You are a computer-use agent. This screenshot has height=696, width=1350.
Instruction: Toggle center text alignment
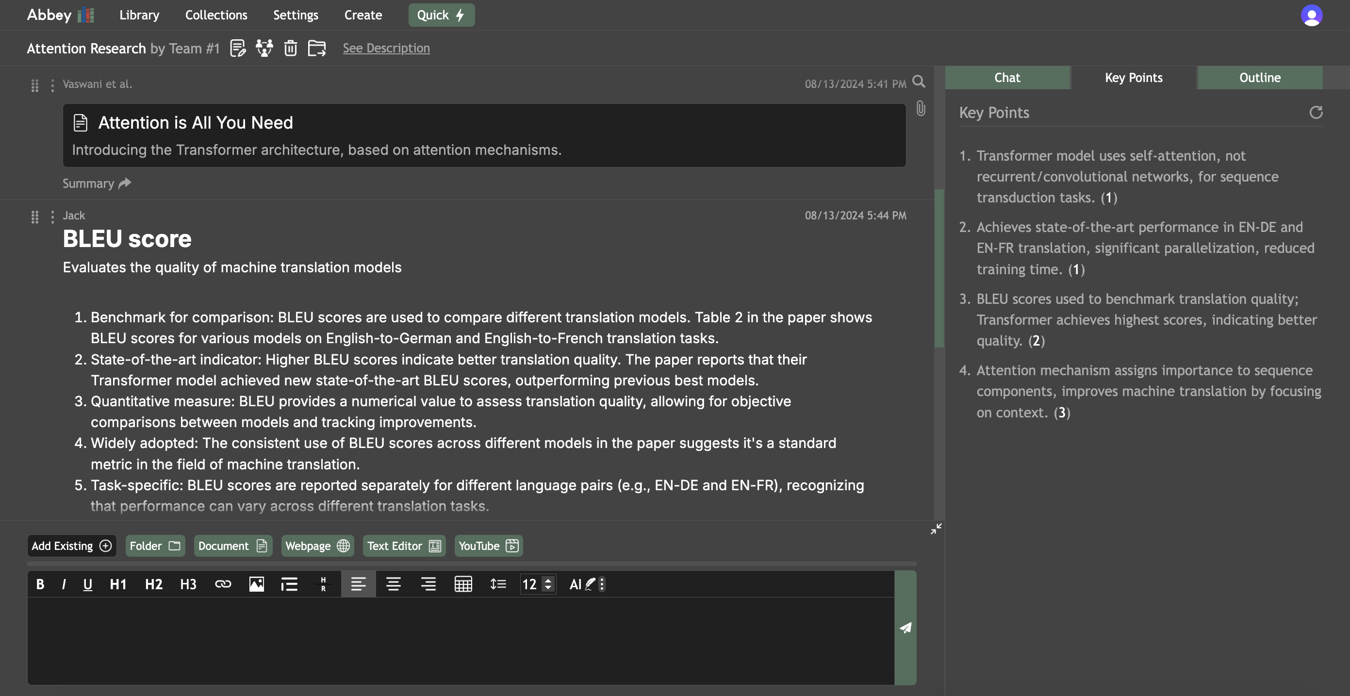pyautogui.click(x=393, y=584)
